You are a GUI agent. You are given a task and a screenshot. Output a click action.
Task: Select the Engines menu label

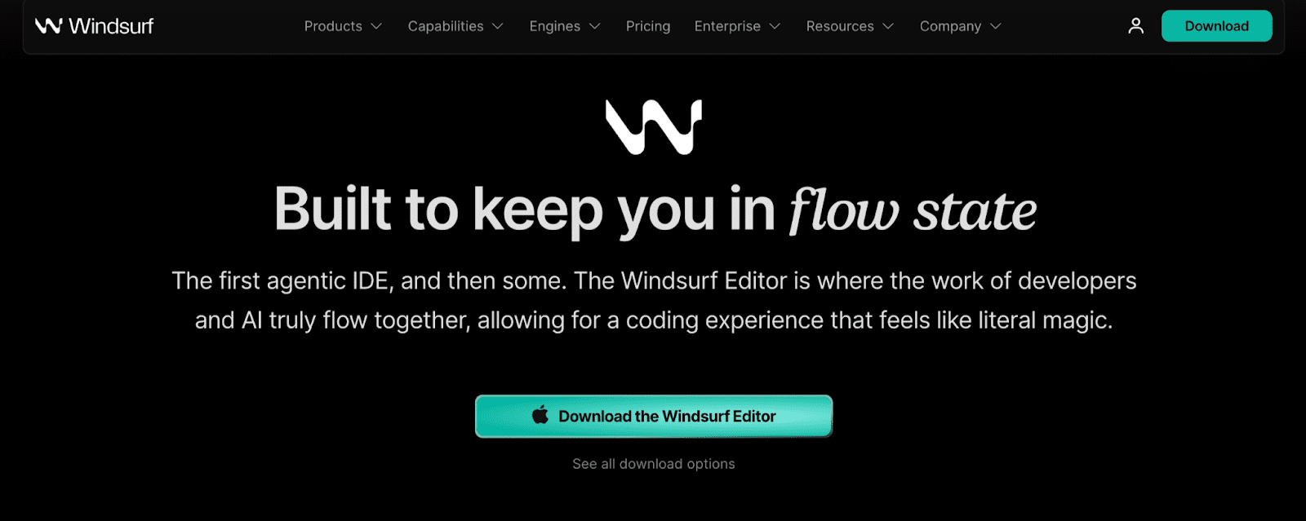coord(555,26)
